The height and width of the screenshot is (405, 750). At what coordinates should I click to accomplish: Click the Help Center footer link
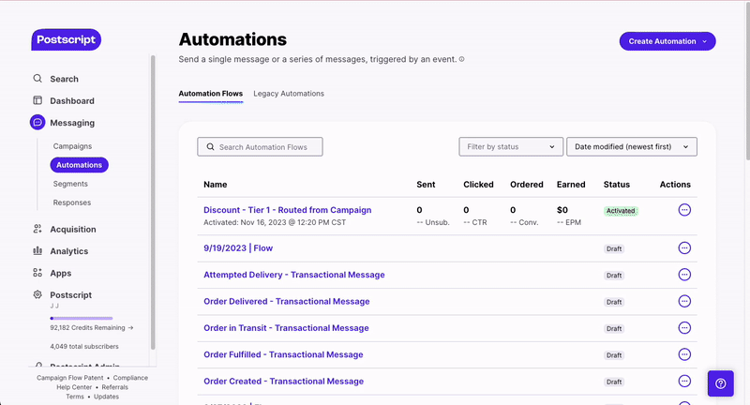74,387
